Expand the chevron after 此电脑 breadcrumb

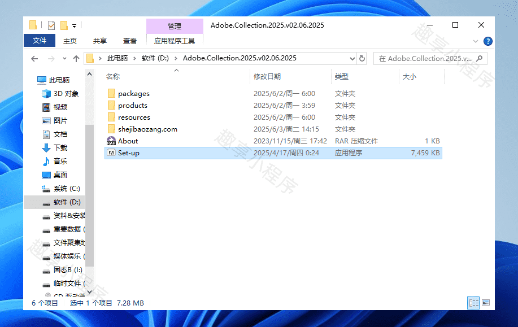coord(134,59)
